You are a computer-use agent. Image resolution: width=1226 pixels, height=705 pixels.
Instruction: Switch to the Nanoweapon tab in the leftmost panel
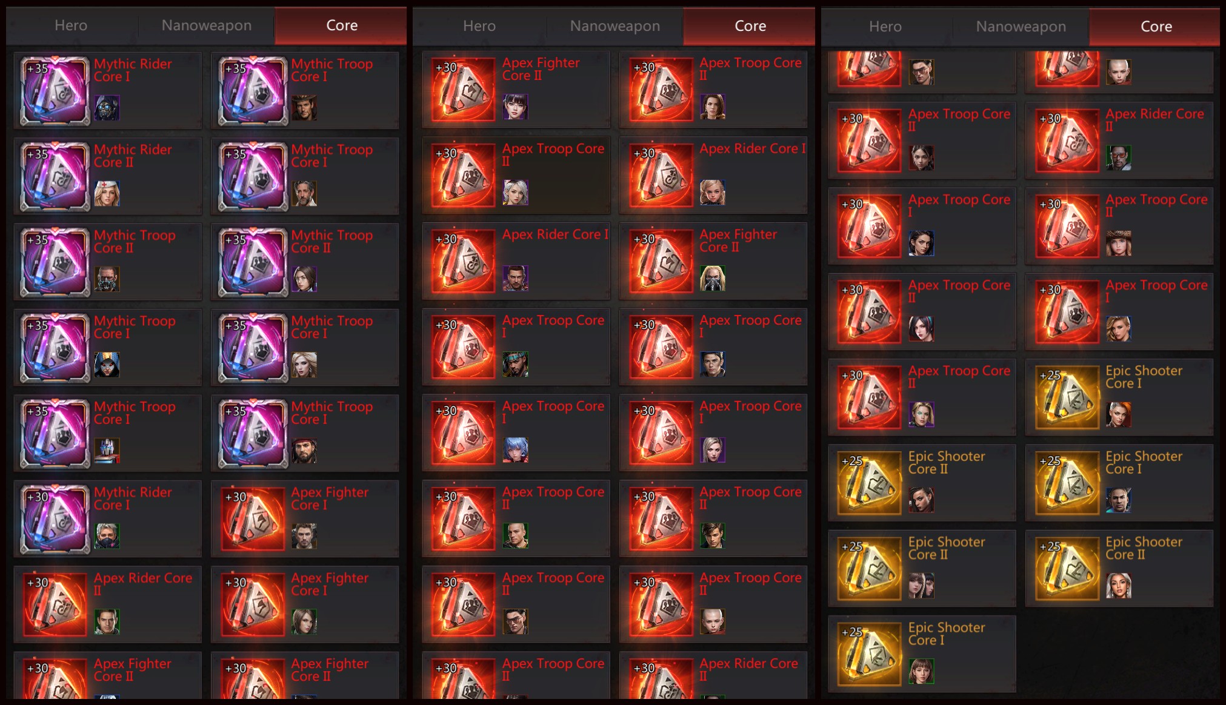pos(207,25)
